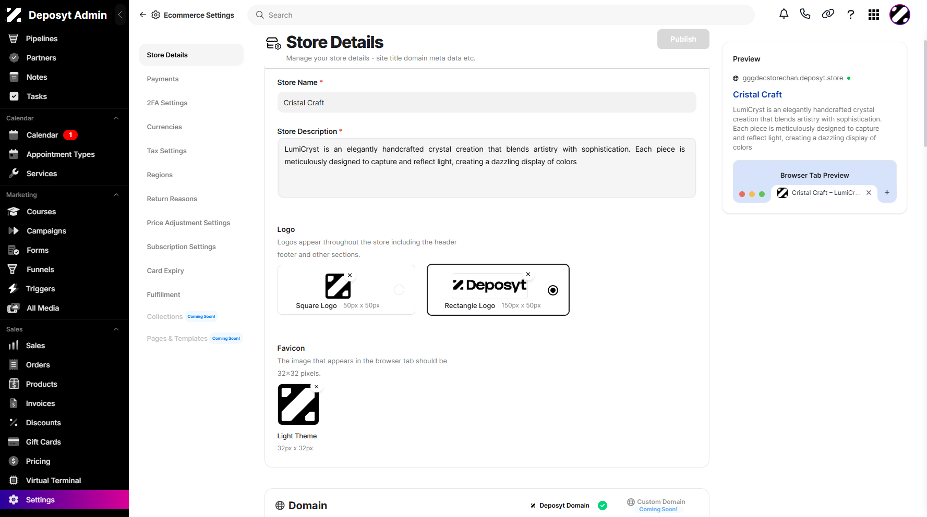This screenshot has width=927, height=517.
Task: Open the user profile avatar
Action: click(900, 15)
